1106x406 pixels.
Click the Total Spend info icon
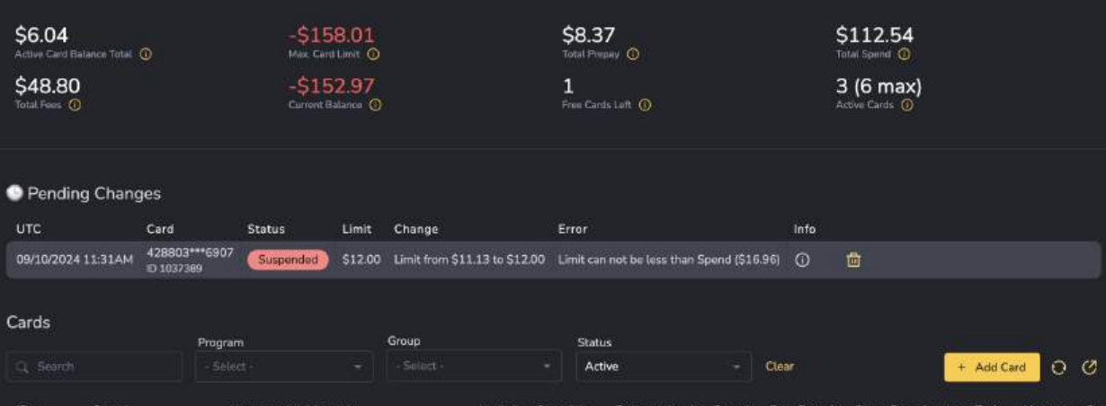(904, 55)
